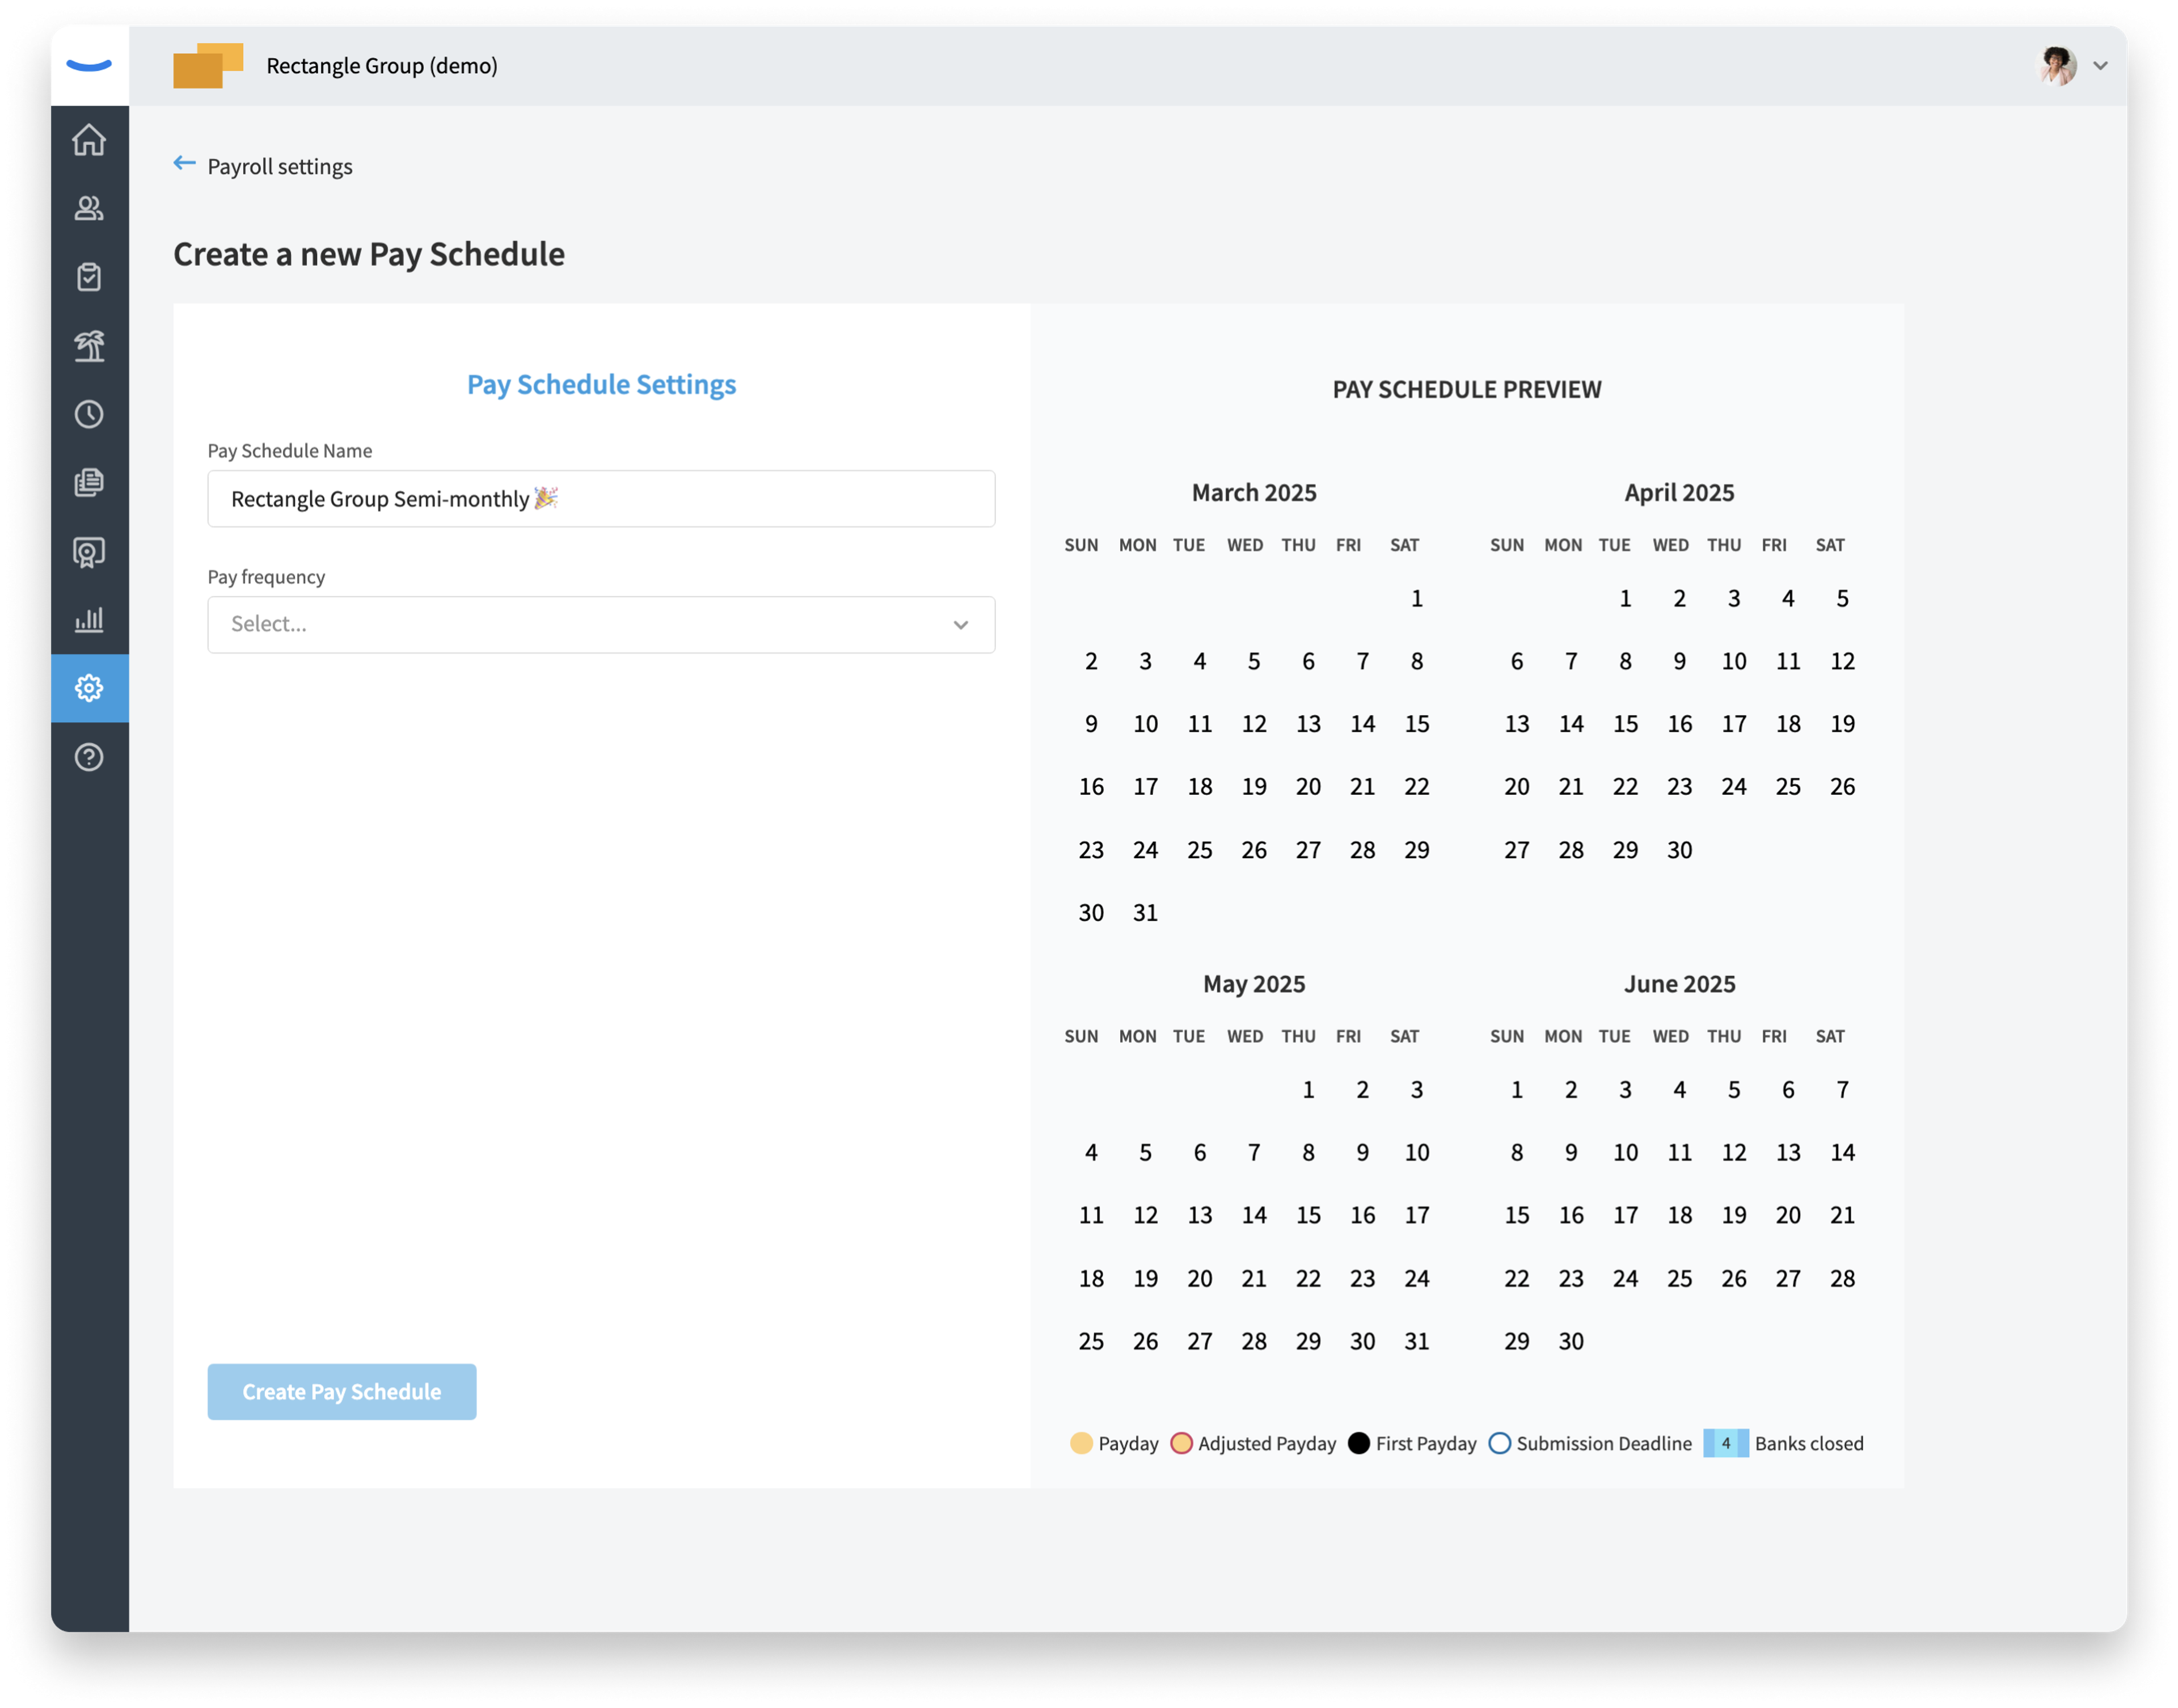This screenshot has width=2178, height=1708.
Task: Click the Rectangle Group (demo) company name
Action: coord(382,66)
